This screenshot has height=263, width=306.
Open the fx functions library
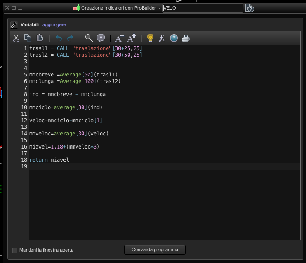(162, 38)
